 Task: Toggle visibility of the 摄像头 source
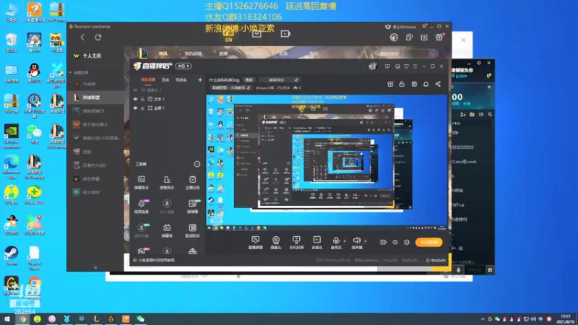click(135, 90)
